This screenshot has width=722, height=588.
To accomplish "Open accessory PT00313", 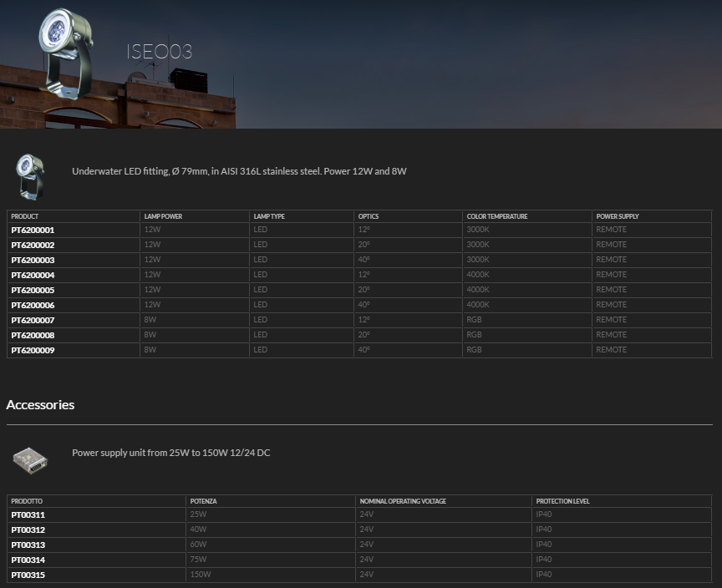I will tap(28, 545).
